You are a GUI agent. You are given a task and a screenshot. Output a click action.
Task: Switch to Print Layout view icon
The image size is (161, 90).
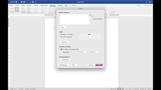point(119,89)
